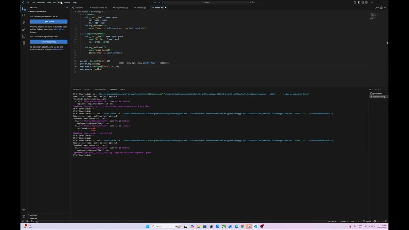
Task: Close the terminal panel
Action: pos(385,90)
